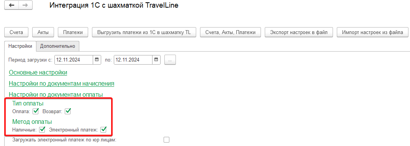Click the Акты button

click(43, 32)
